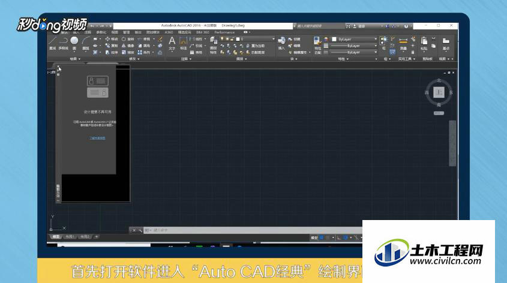507x283 pixels.
Task: Click layer 0 color swatch
Action: 238,39
